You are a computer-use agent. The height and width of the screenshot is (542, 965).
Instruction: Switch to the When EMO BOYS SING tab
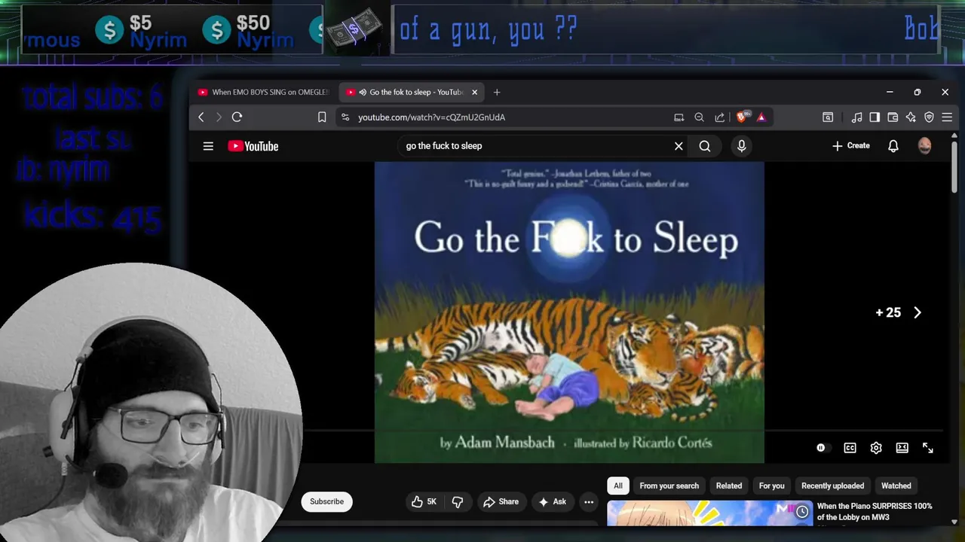pyautogui.click(x=263, y=92)
